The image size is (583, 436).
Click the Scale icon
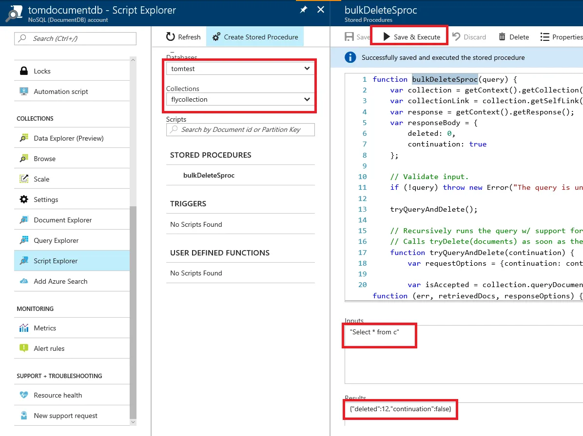(x=24, y=179)
